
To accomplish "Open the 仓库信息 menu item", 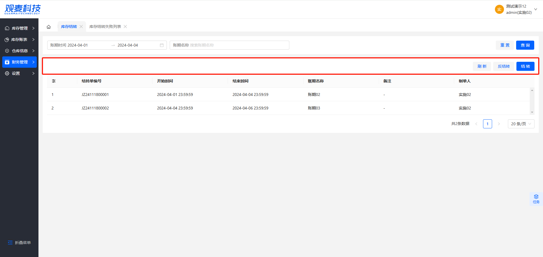I will tap(20, 51).
